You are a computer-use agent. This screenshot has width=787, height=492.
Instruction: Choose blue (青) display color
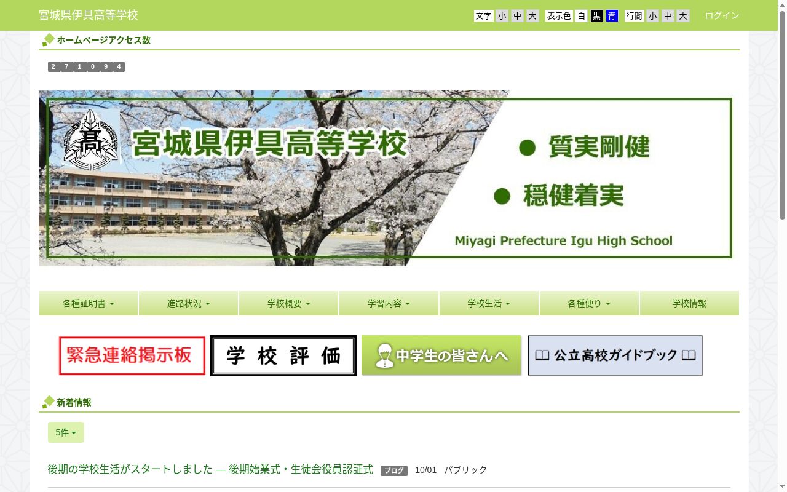tap(612, 16)
